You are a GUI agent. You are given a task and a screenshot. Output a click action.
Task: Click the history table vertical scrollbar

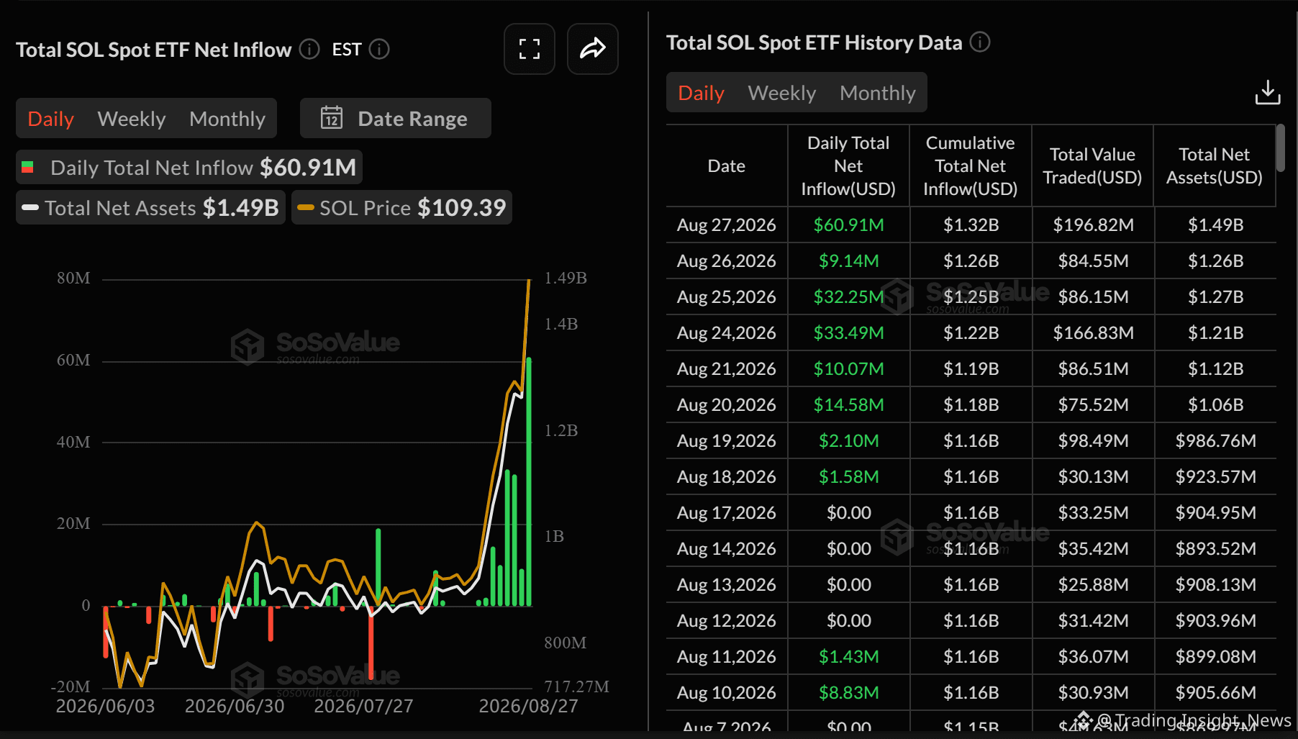pos(1281,148)
